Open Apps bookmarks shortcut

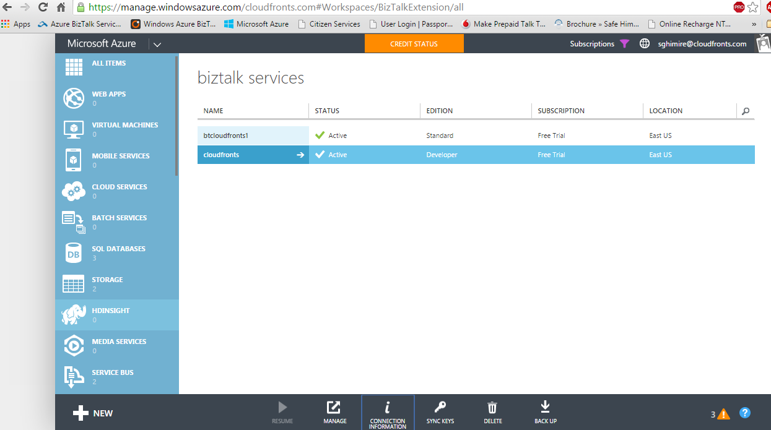16,24
